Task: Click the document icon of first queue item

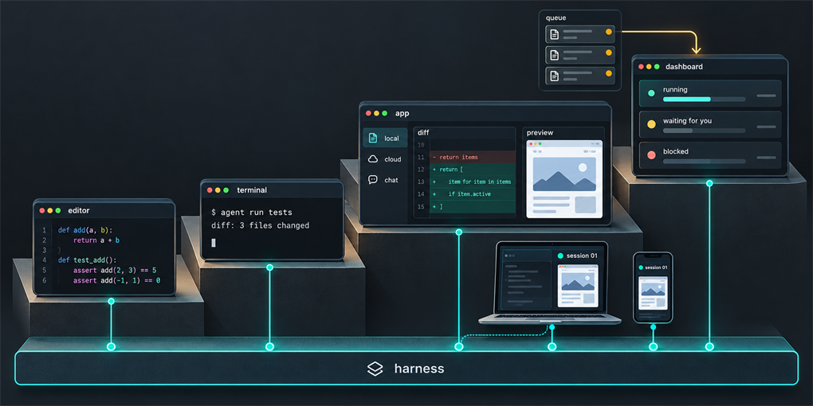Action: tap(554, 34)
